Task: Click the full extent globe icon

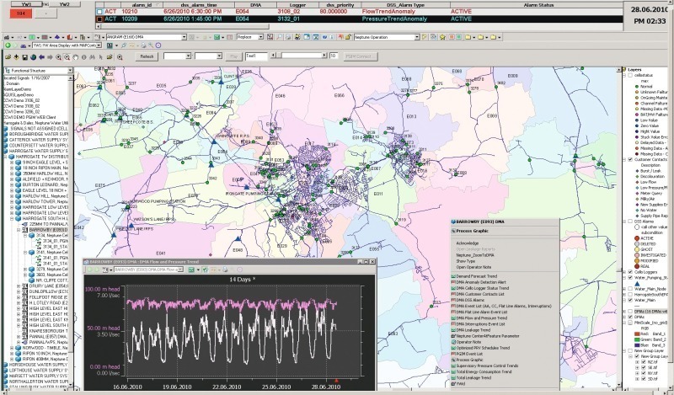Action: coord(33,56)
